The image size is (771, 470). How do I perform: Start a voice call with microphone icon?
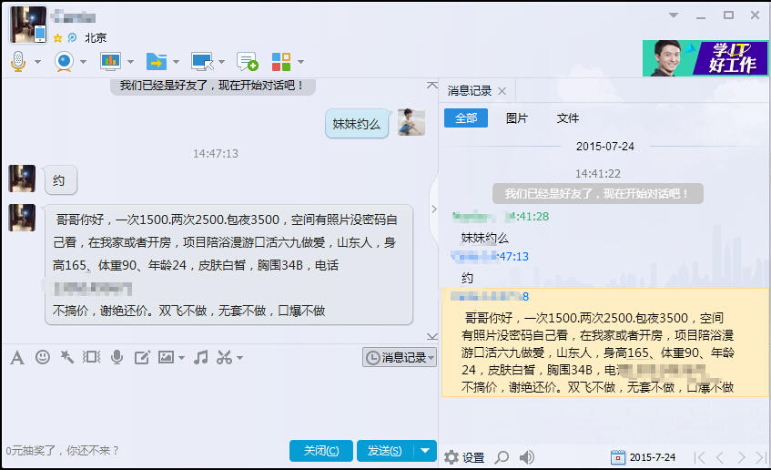[x=18, y=62]
